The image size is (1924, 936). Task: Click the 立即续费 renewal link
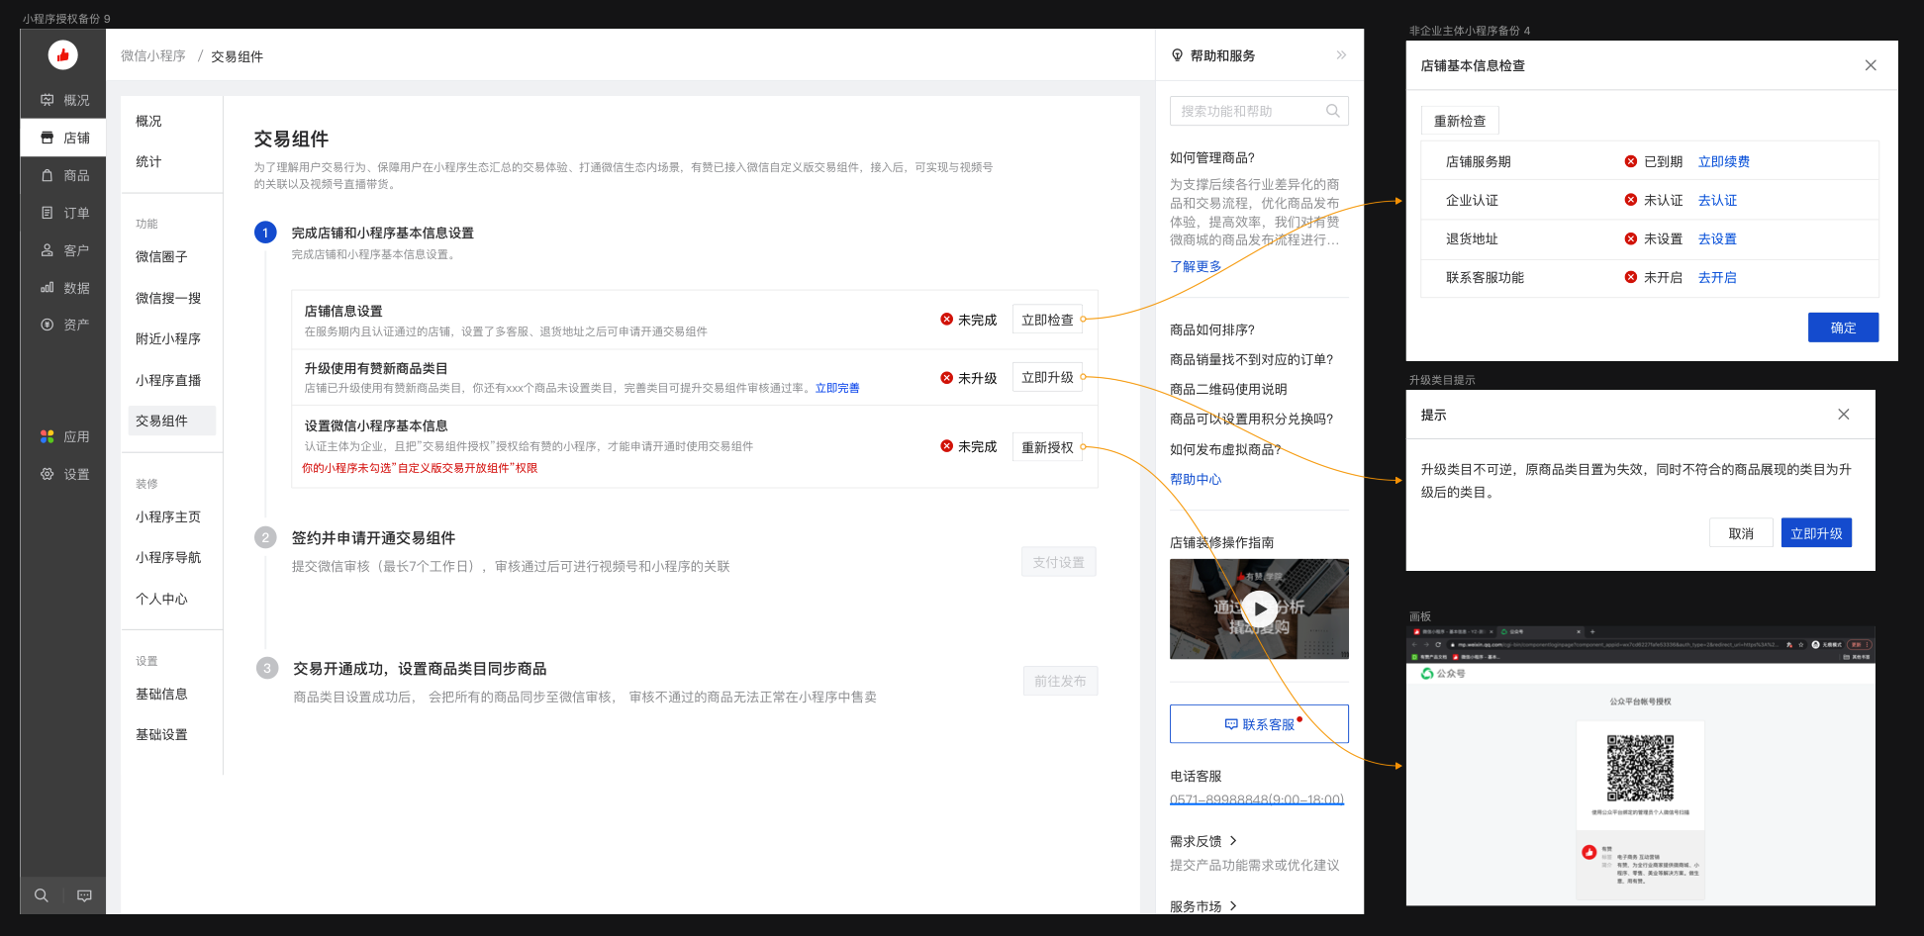pos(1723,161)
